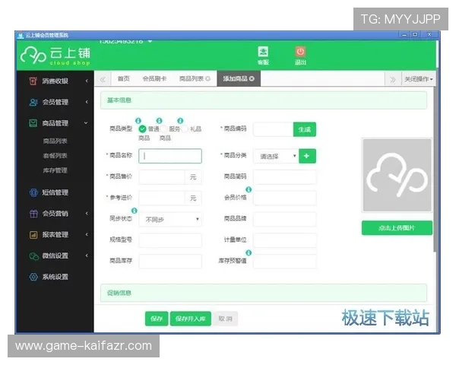Click info icon above 礼品
456x365 pixels.
point(180,120)
